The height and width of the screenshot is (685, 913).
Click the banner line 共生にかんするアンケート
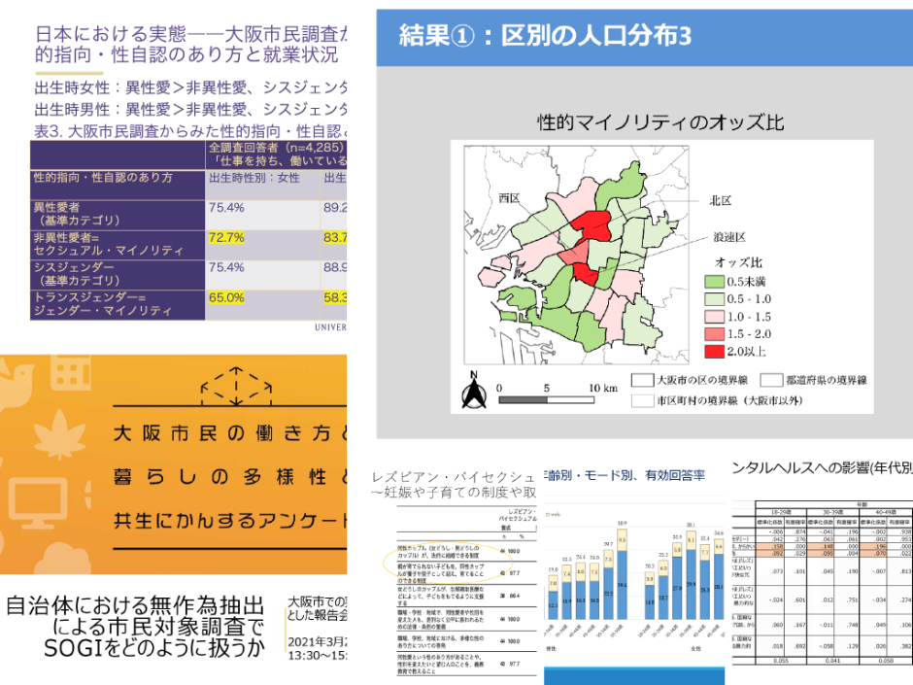coord(230,521)
